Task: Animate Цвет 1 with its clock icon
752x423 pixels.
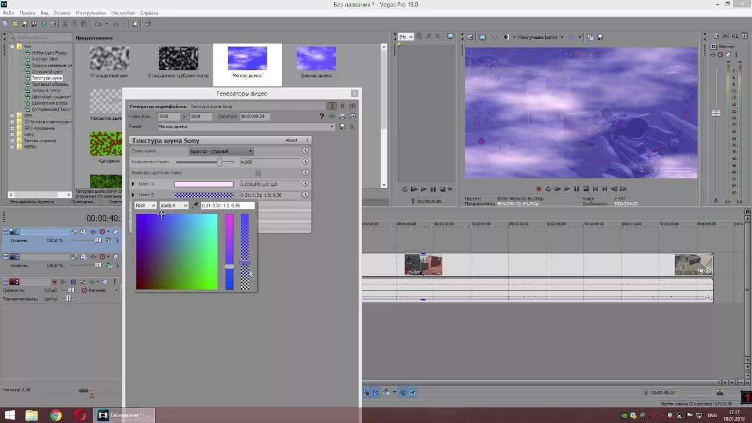Action: [x=305, y=184]
